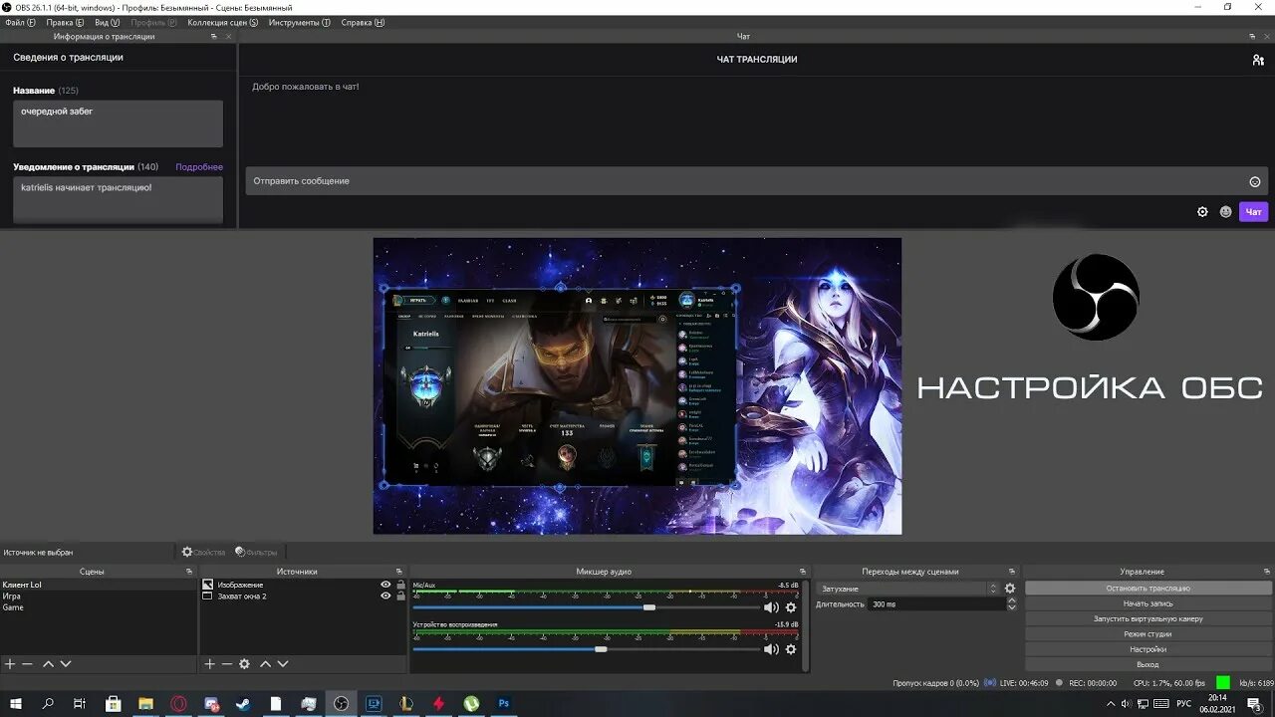Mute the playback device speaker icon

tap(771, 649)
